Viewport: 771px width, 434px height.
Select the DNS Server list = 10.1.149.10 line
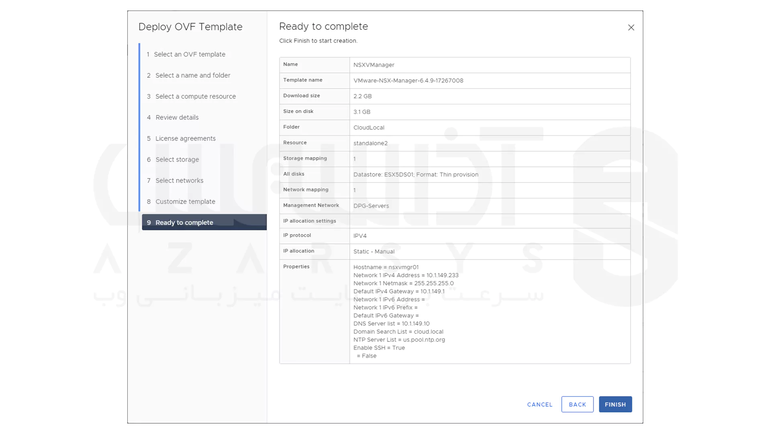click(x=391, y=323)
